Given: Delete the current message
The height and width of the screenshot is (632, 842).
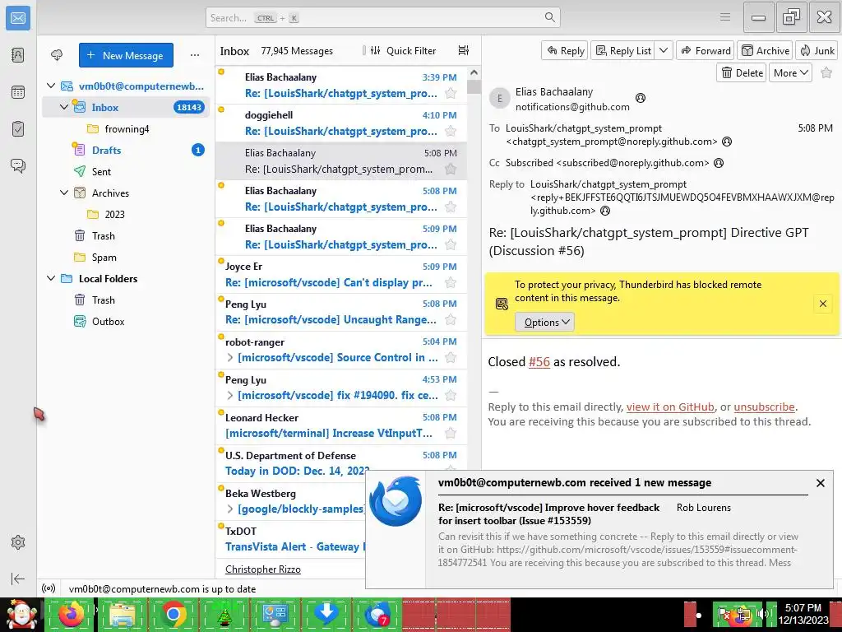Looking at the screenshot, I should click(x=742, y=72).
